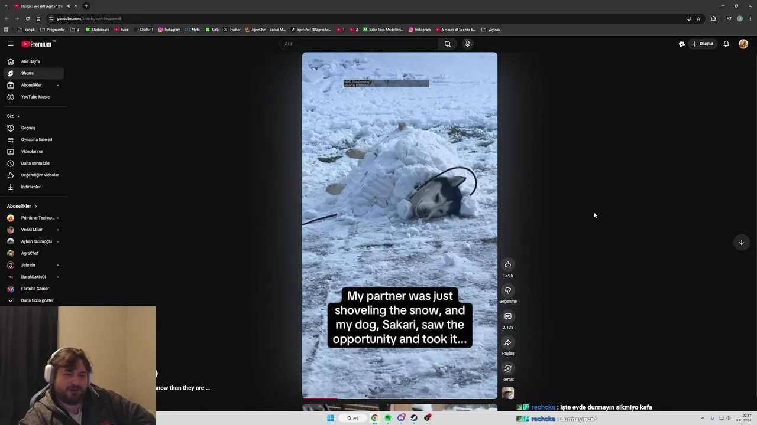Click the YouTube Premium logo

tap(37, 44)
